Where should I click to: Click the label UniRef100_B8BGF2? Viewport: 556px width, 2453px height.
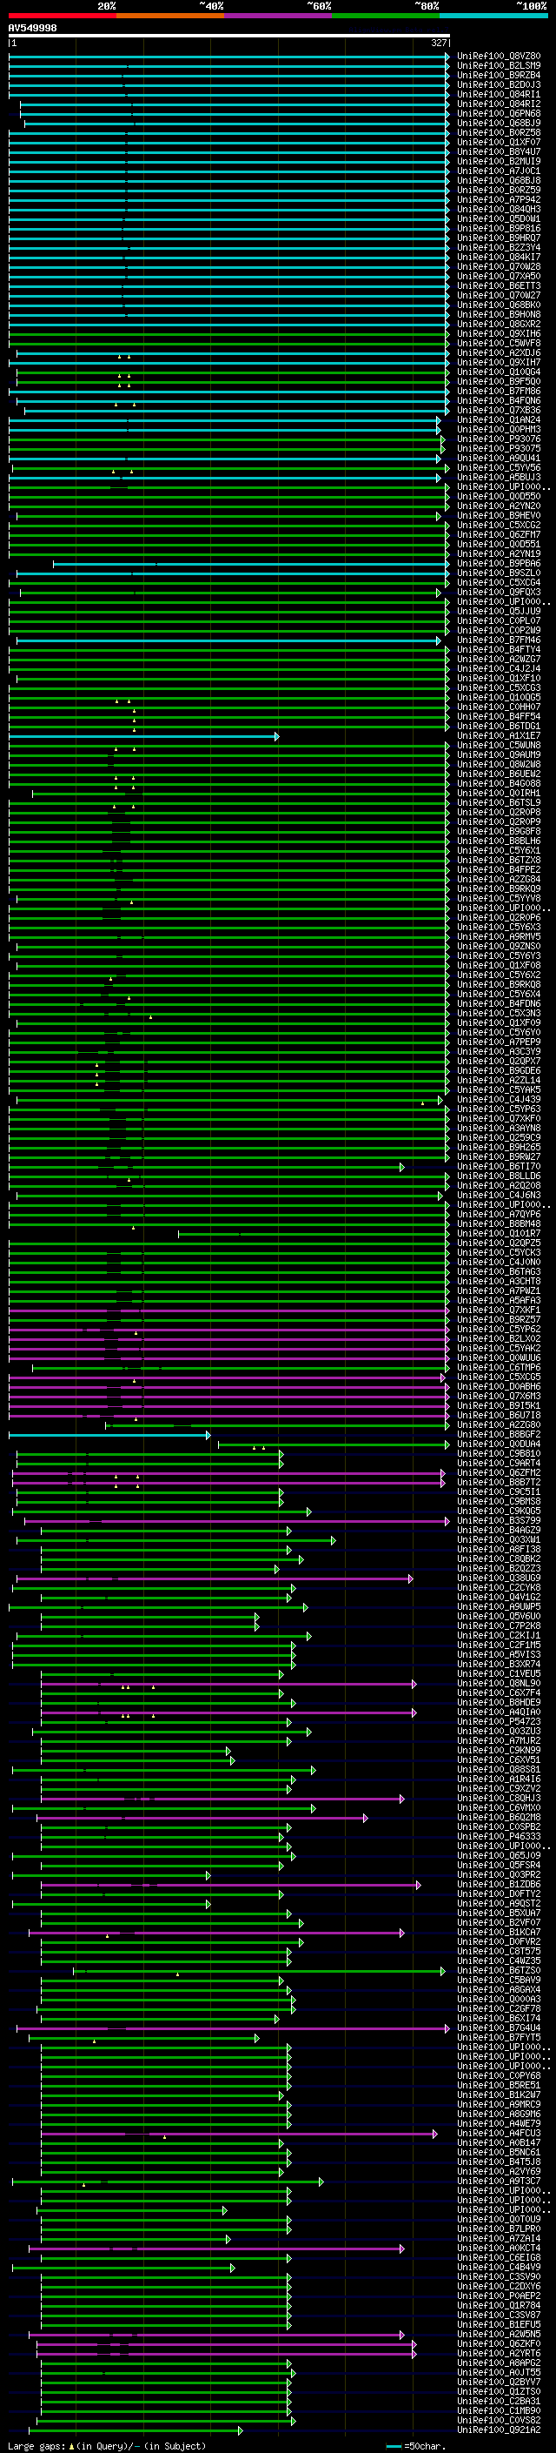[x=499, y=1434]
